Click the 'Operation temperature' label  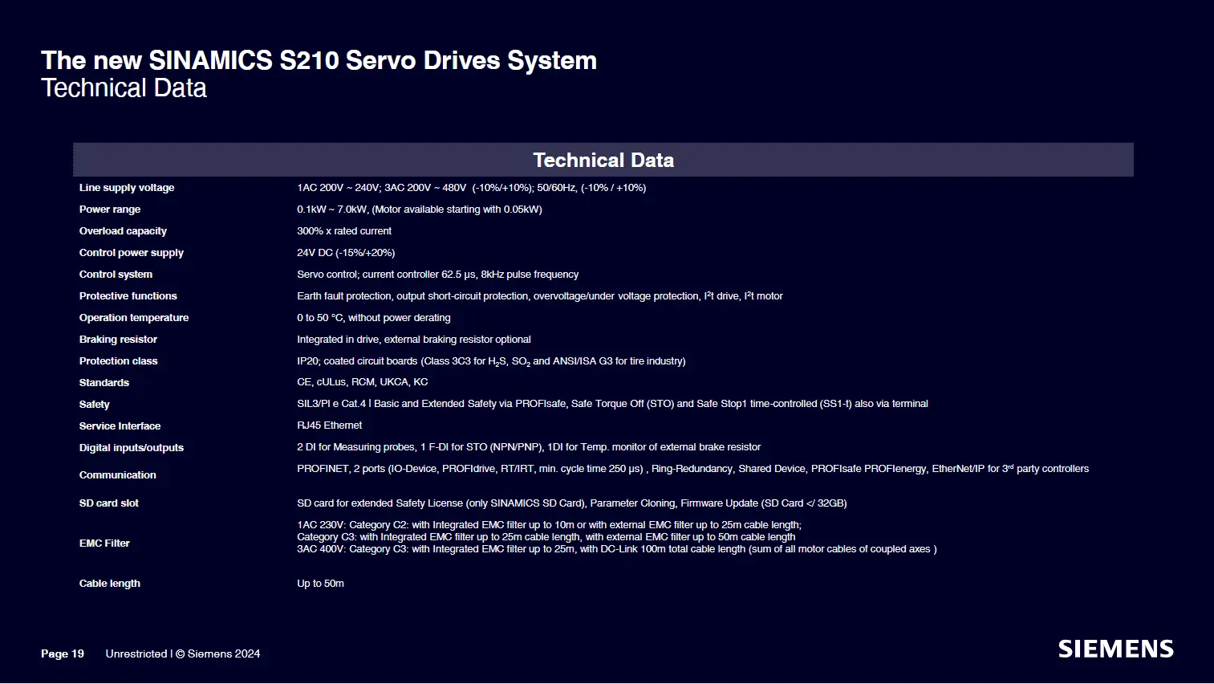coord(134,318)
